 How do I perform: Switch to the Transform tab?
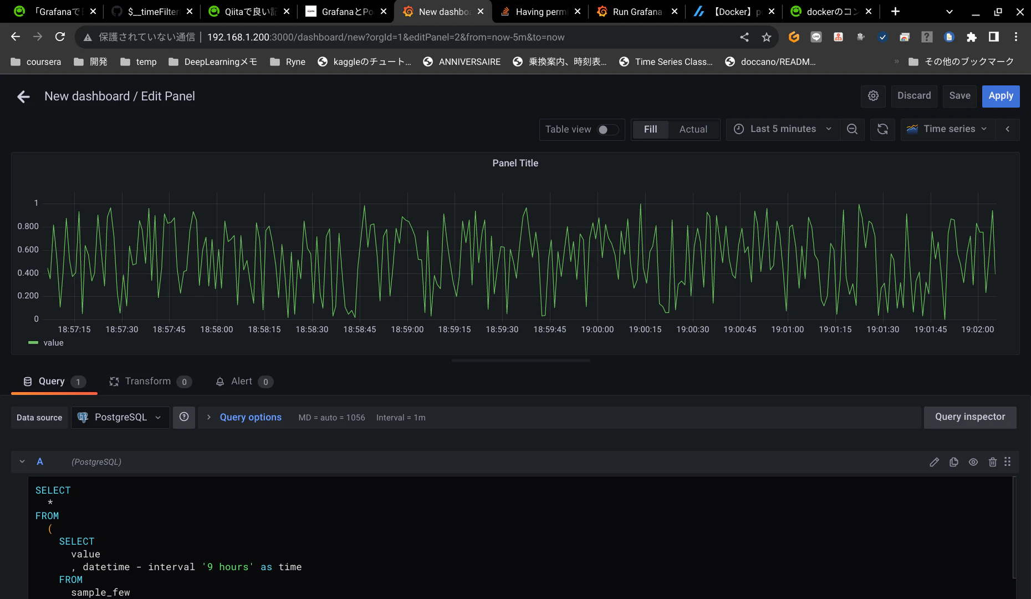point(150,382)
